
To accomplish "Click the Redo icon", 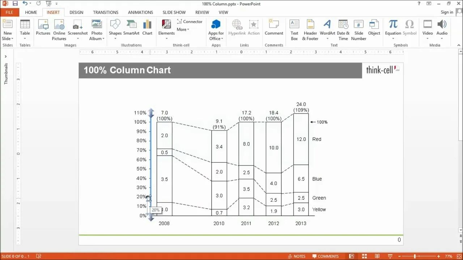I will [38, 4].
